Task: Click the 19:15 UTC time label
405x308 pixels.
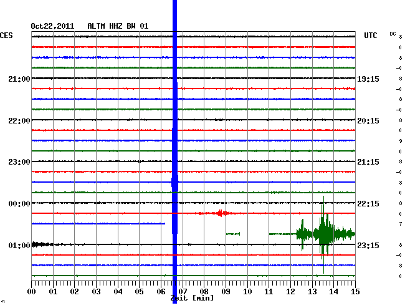Action: coord(368,79)
